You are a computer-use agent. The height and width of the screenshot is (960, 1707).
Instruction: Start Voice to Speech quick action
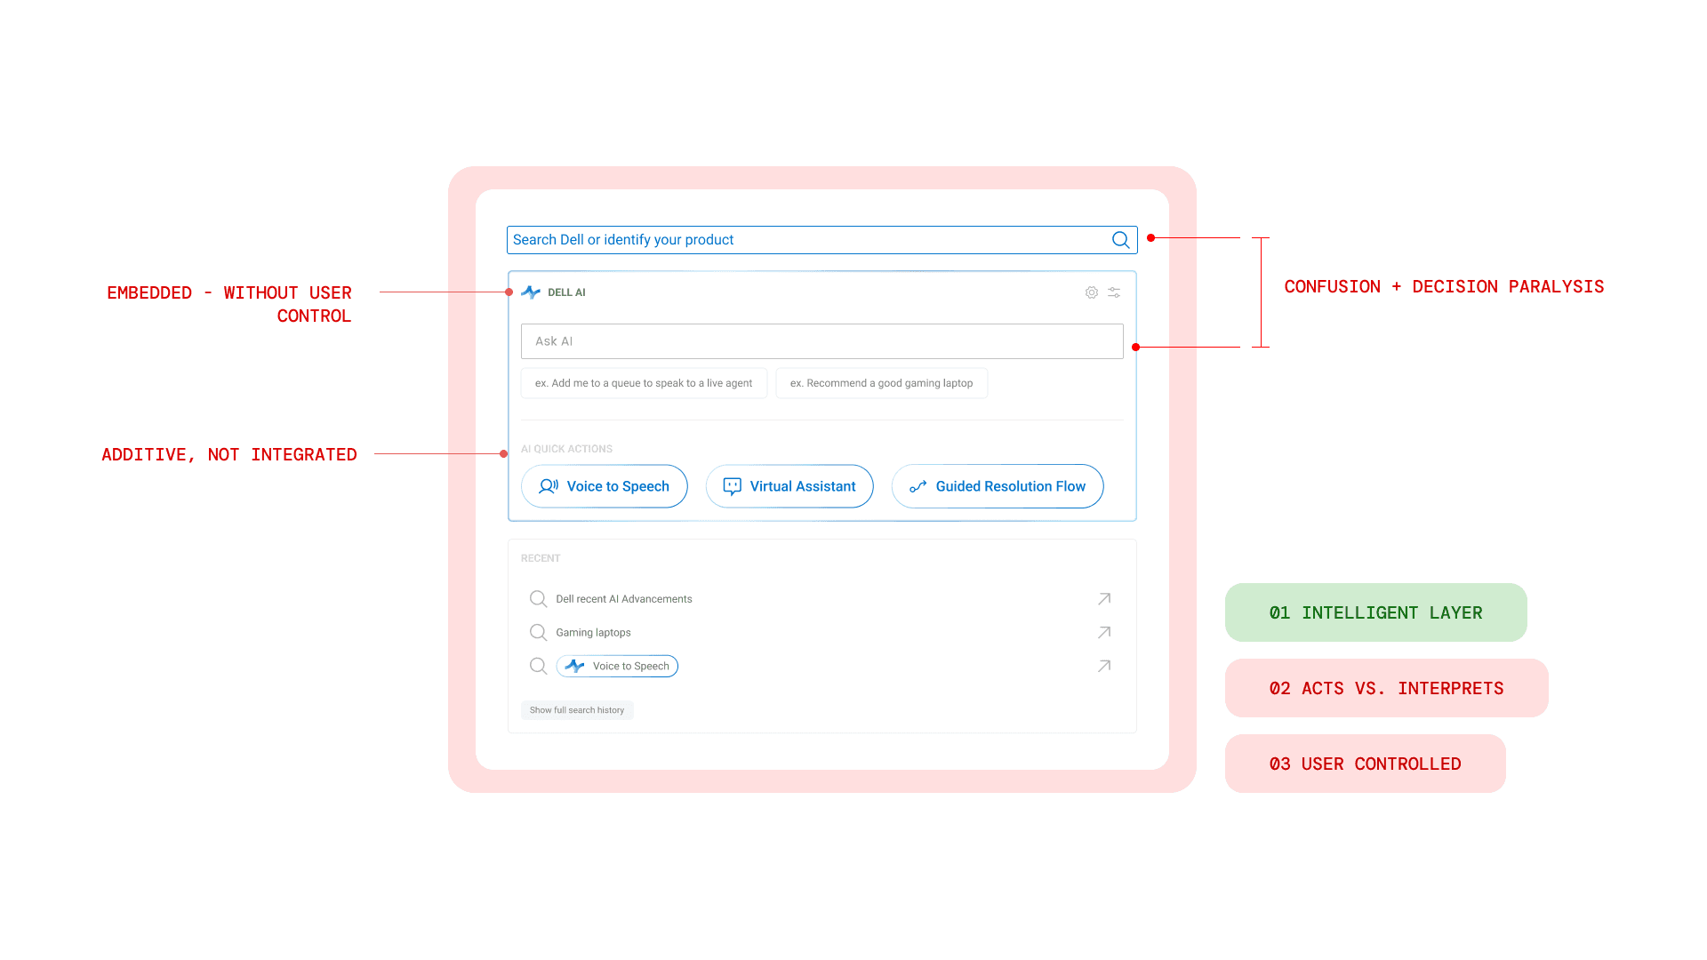coord(605,486)
